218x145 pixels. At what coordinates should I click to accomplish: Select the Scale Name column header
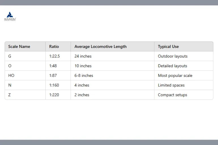point(25,46)
